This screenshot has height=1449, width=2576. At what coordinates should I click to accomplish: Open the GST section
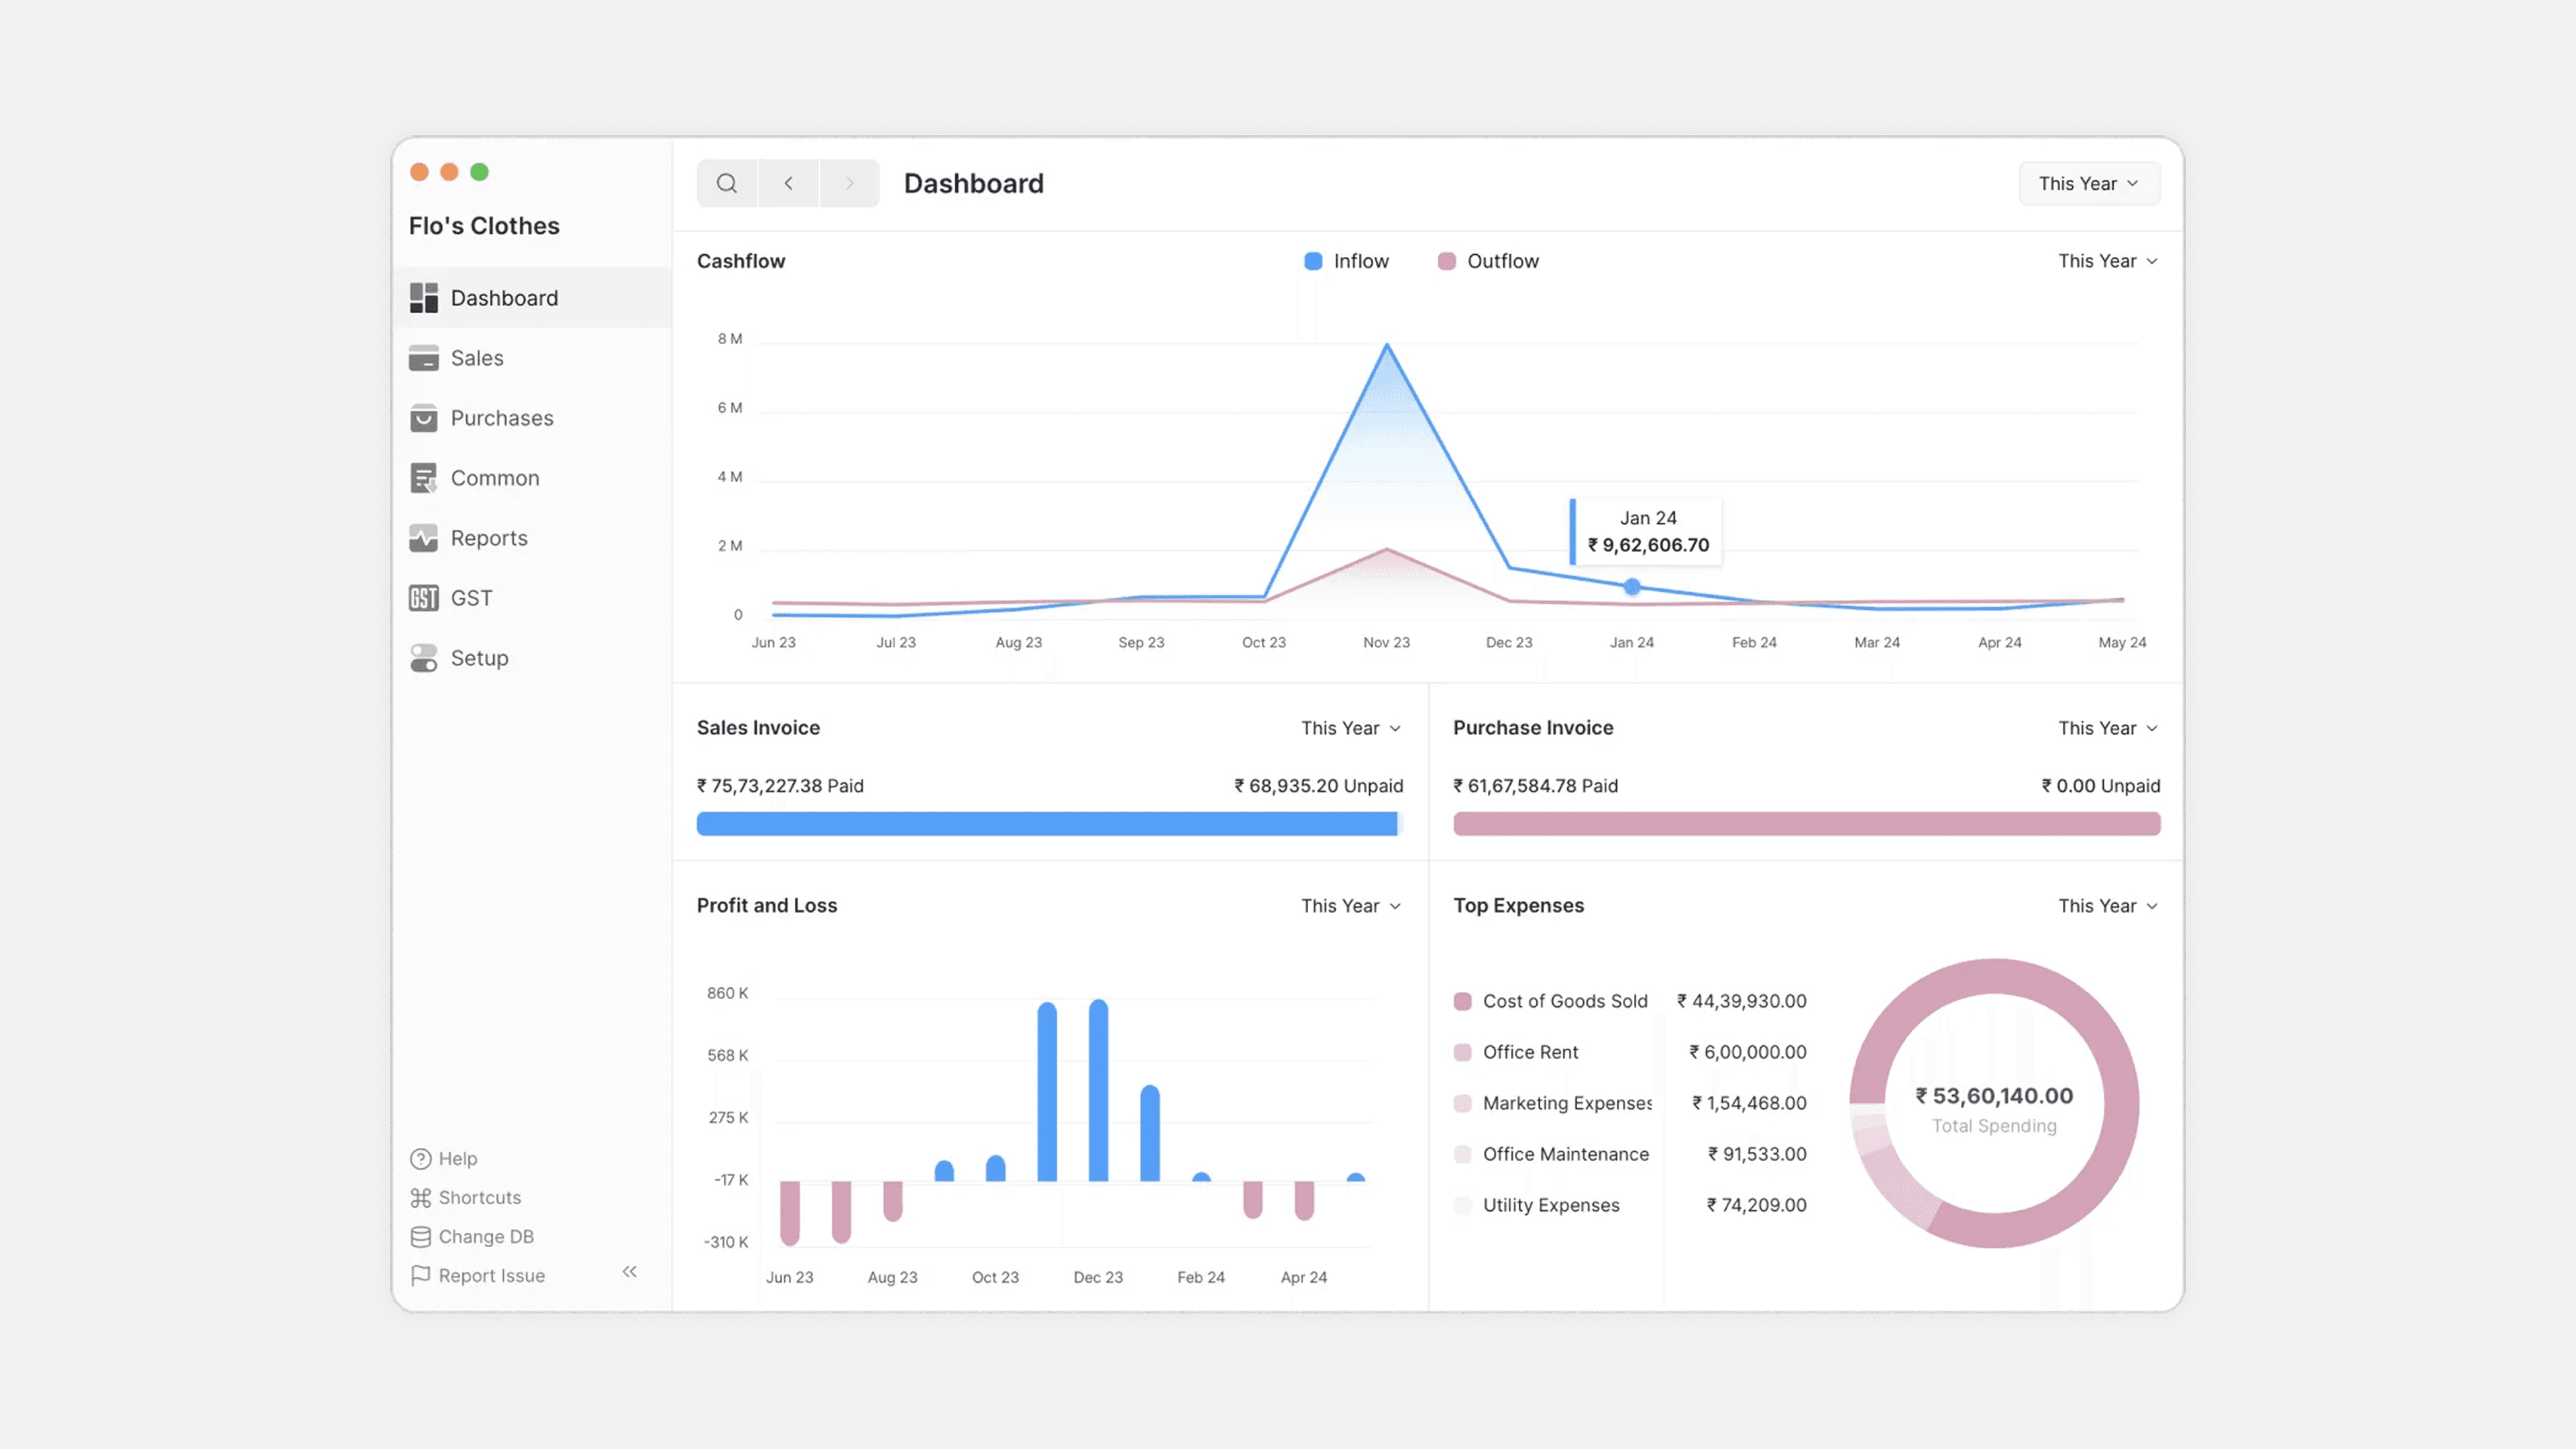(532, 598)
